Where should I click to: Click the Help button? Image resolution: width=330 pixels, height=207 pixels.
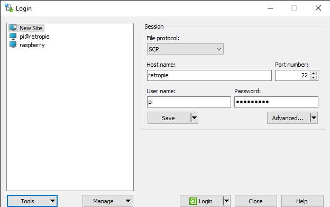coord(302,201)
